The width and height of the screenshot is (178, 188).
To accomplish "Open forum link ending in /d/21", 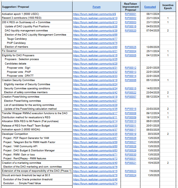I will click(x=95, y=51).
